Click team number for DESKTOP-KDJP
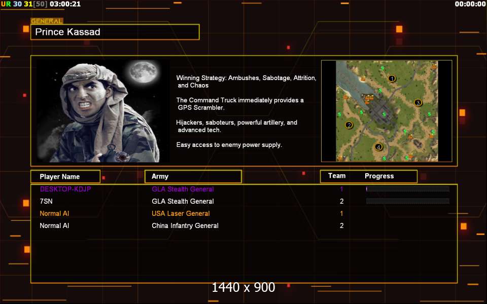Viewport: 487px width, 304px height. (341, 189)
